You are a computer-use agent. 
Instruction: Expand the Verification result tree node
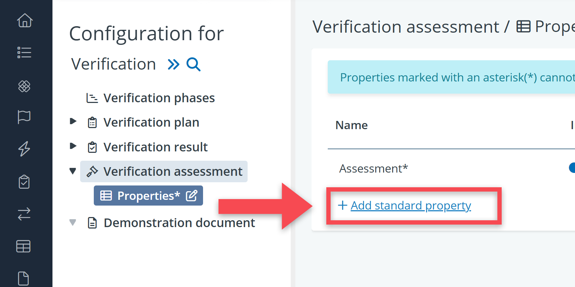[73, 146]
